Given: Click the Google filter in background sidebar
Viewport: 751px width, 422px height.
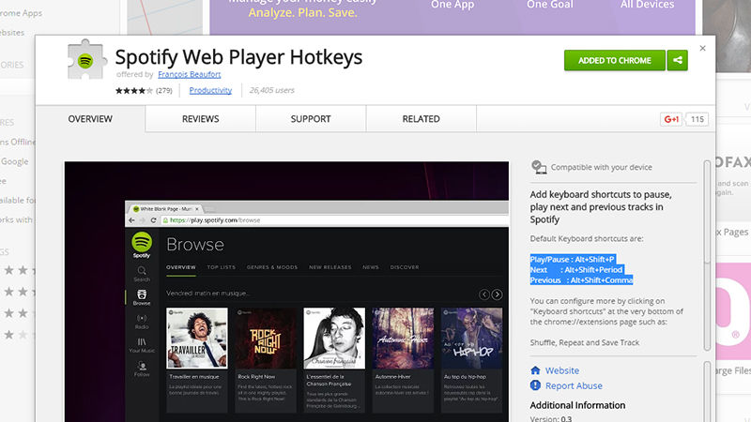Looking at the screenshot, I should point(14,161).
